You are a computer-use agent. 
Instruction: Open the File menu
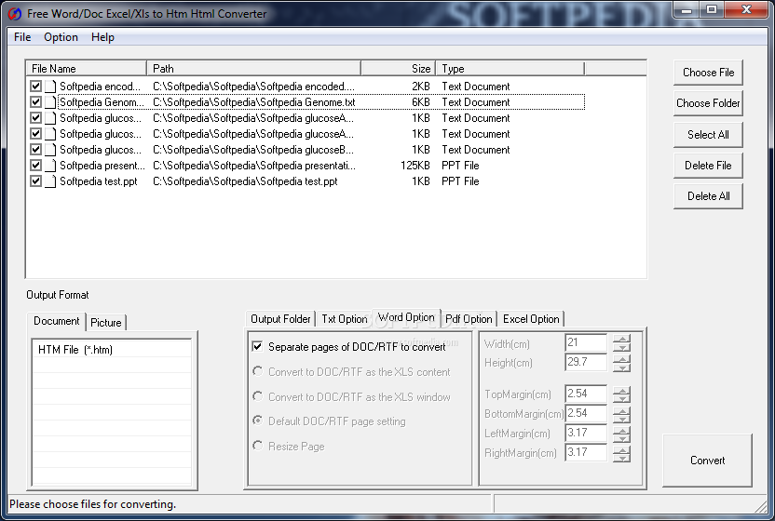[22, 37]
